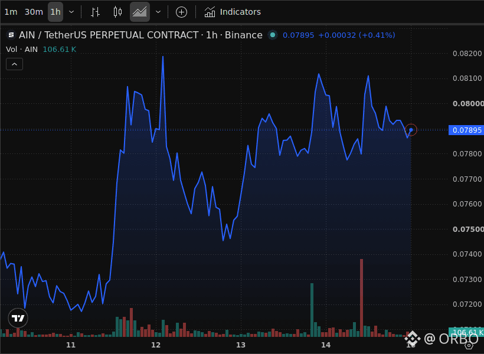Click the TradingView logo badge
This screenshot has width=484, height=354.
[18, 318]
